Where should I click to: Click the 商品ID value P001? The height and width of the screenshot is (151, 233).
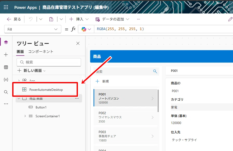175,91
